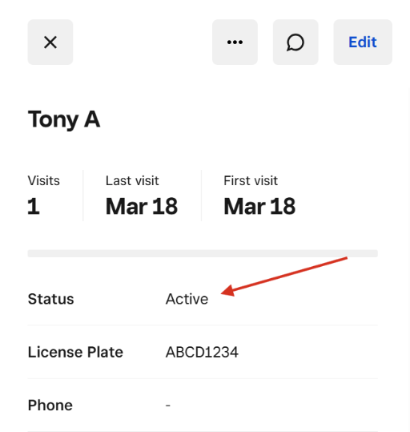The width and height of the screenshot is (410, 432).
Task: Select the Visits label
Action: click(x=43, y=181)
